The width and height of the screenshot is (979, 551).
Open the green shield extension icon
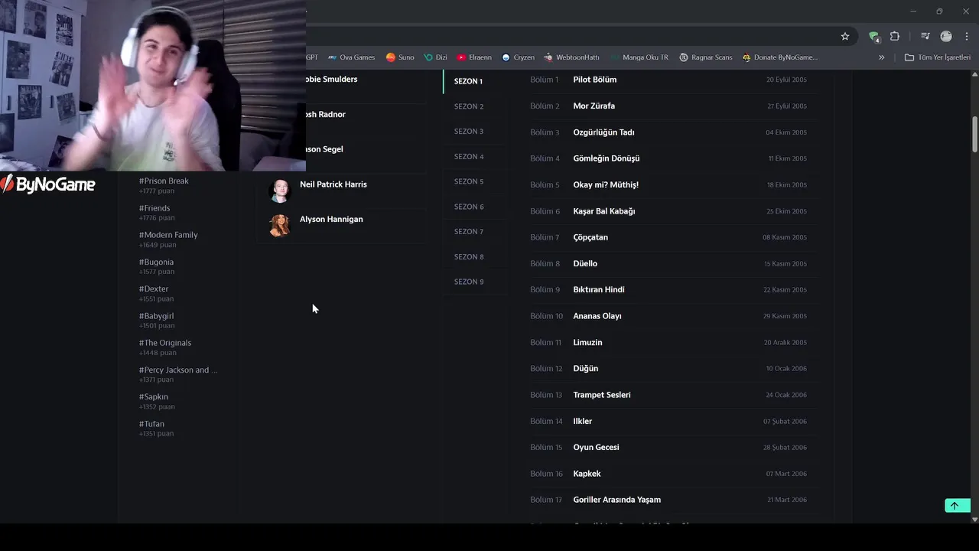coord(873,36)
